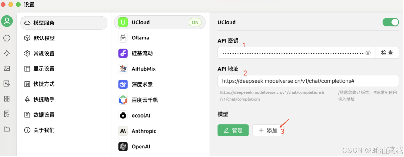
Task: Open the 数据设置 settings section
Action: coord(64,115)
